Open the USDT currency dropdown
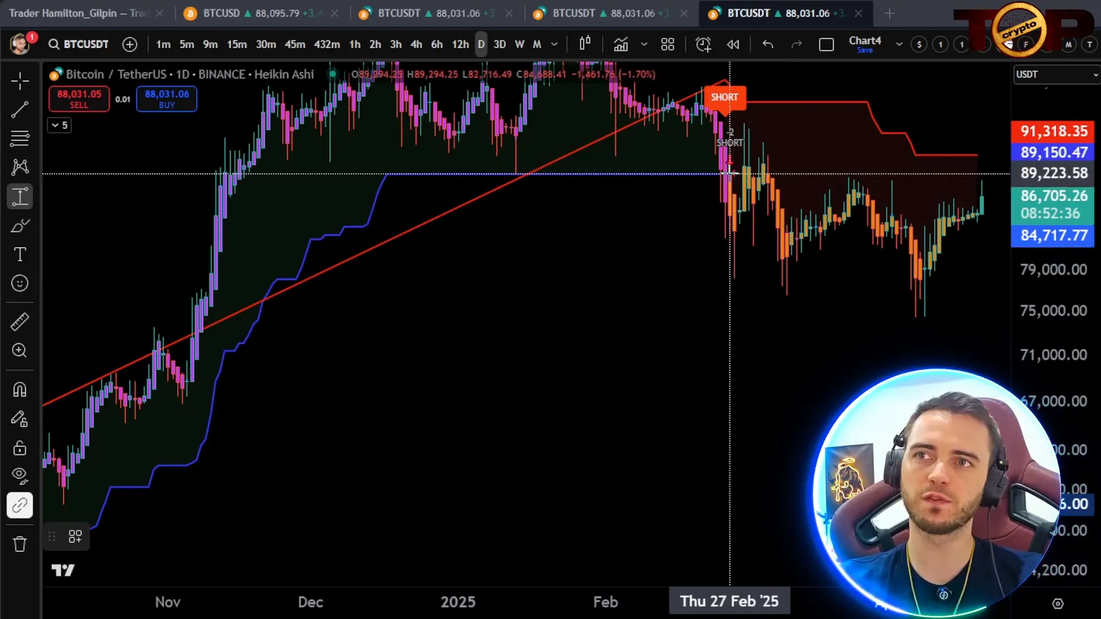Screen dimensions: 1101x619 1056,75
